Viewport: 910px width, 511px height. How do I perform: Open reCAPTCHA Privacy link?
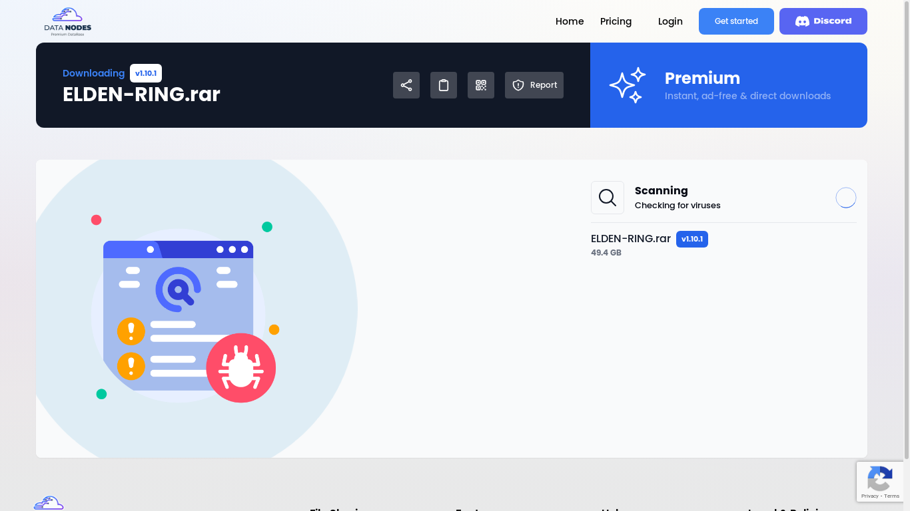[x=870, y=496]
